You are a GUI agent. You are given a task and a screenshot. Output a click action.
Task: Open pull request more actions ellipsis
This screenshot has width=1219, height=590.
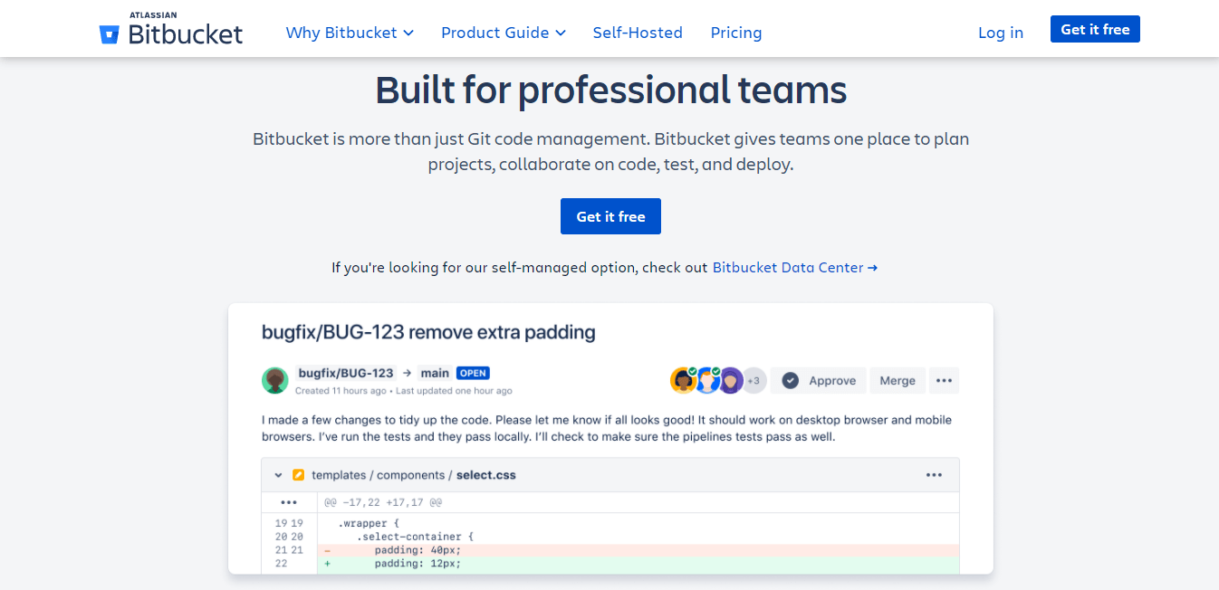[944, 381]
